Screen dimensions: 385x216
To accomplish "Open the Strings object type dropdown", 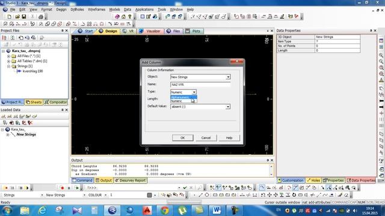I will pyautogui.click(x=42, y=195).
